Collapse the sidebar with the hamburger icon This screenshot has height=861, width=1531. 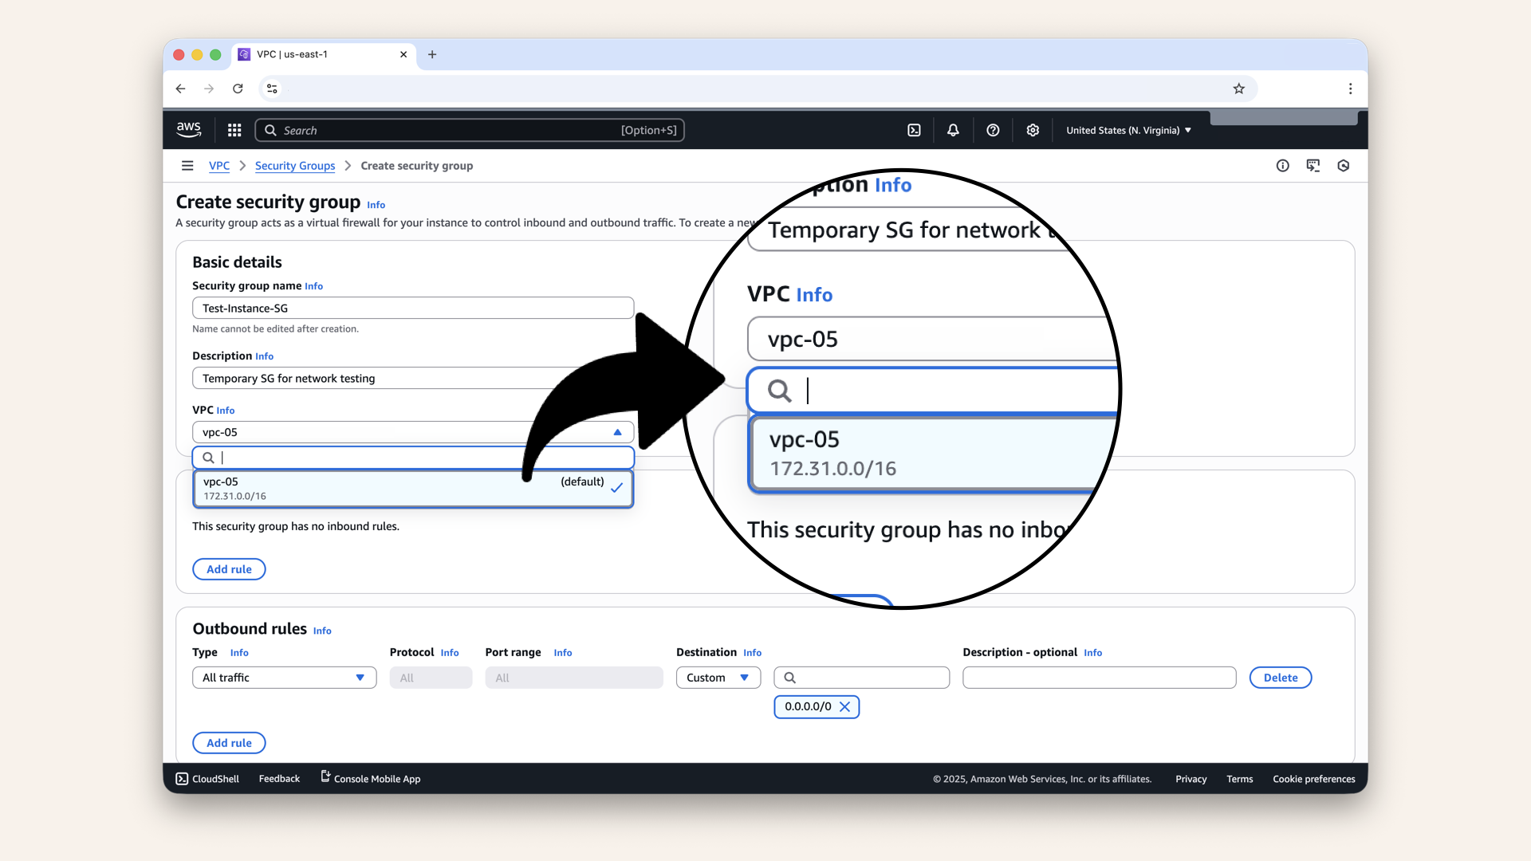(x=187, y=165)
